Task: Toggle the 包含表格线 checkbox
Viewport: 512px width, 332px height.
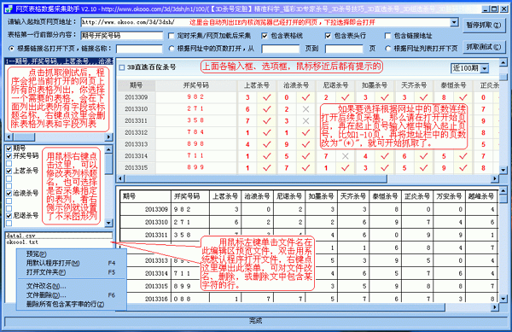Action: pyautogui.click(x=265, y=36)
